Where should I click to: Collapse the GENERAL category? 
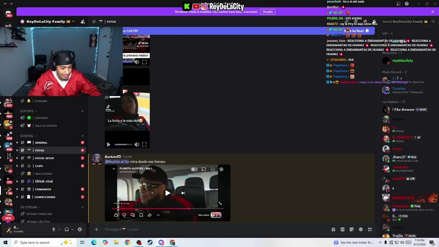[x=28, y=136]
